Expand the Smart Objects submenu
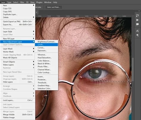Image resolution: width=141 pixels, height=120 pixels. 18,62
